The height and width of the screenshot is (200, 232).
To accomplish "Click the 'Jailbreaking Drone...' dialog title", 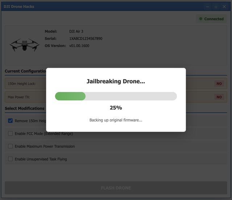I will [116, 81].
